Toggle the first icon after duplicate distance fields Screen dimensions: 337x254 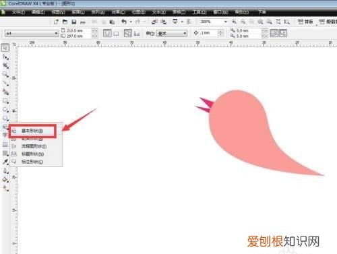coord(274,33)
